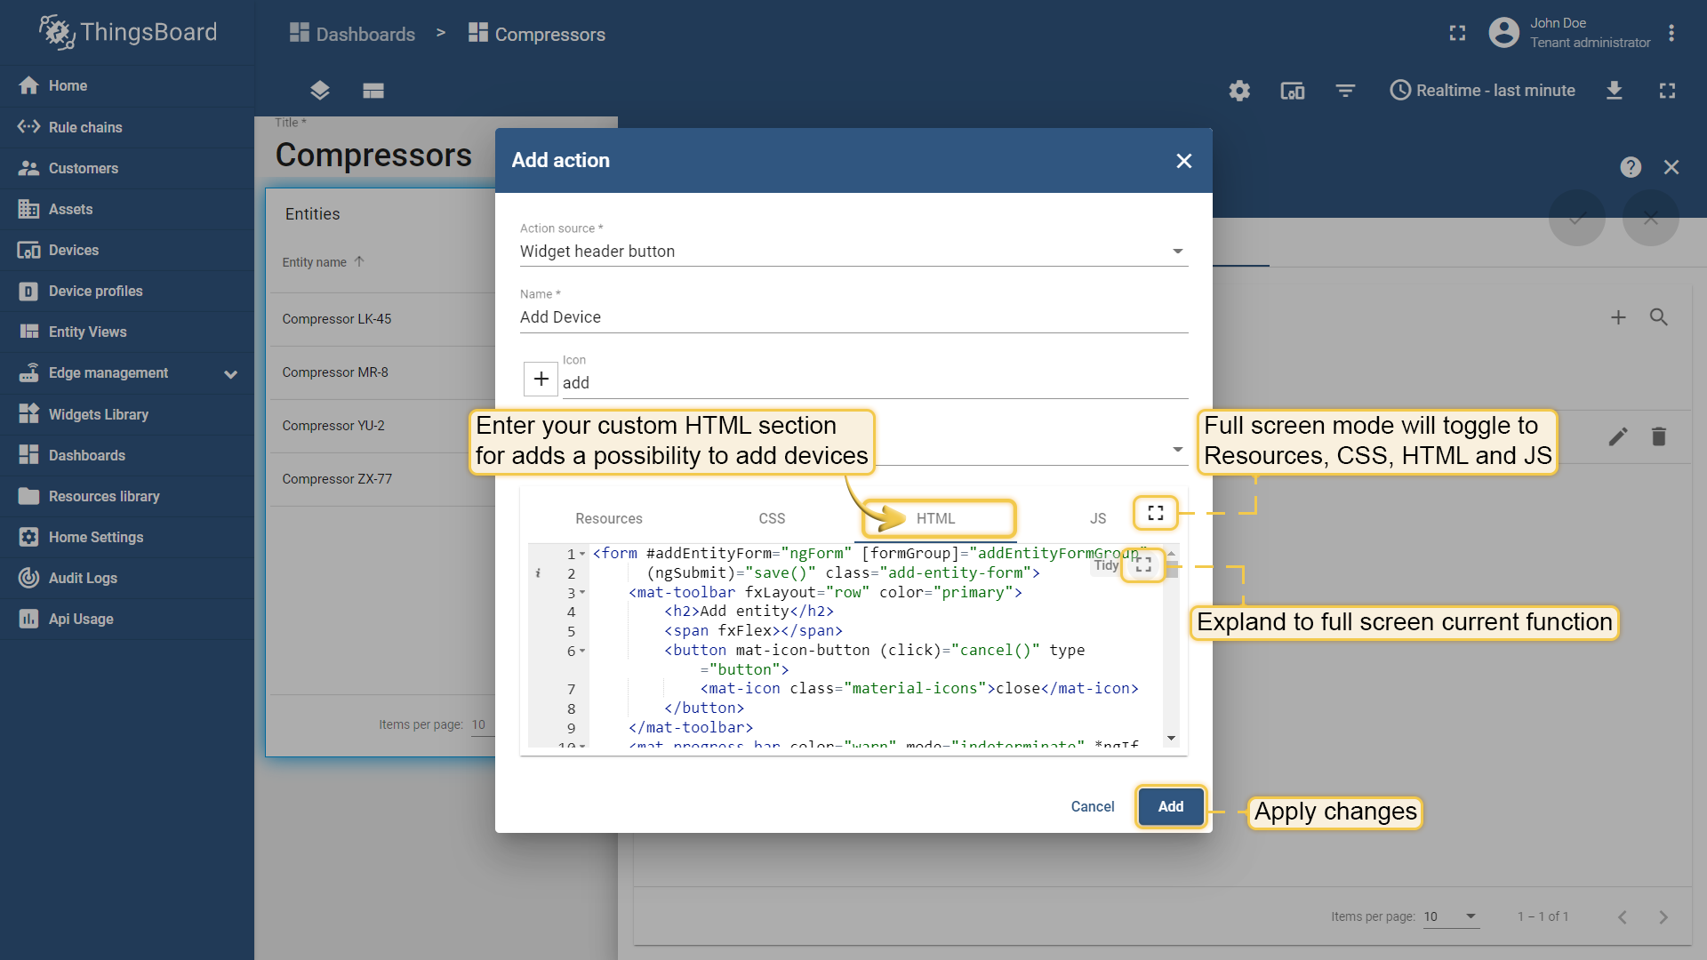1707x960 pixels.
Task: Toggle full screen mode for editor tabs
Action: coord(1155,513)
